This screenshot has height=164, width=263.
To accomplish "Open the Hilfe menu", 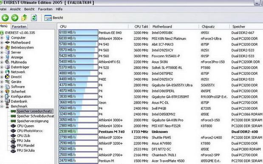I will (x=59, y=9).
